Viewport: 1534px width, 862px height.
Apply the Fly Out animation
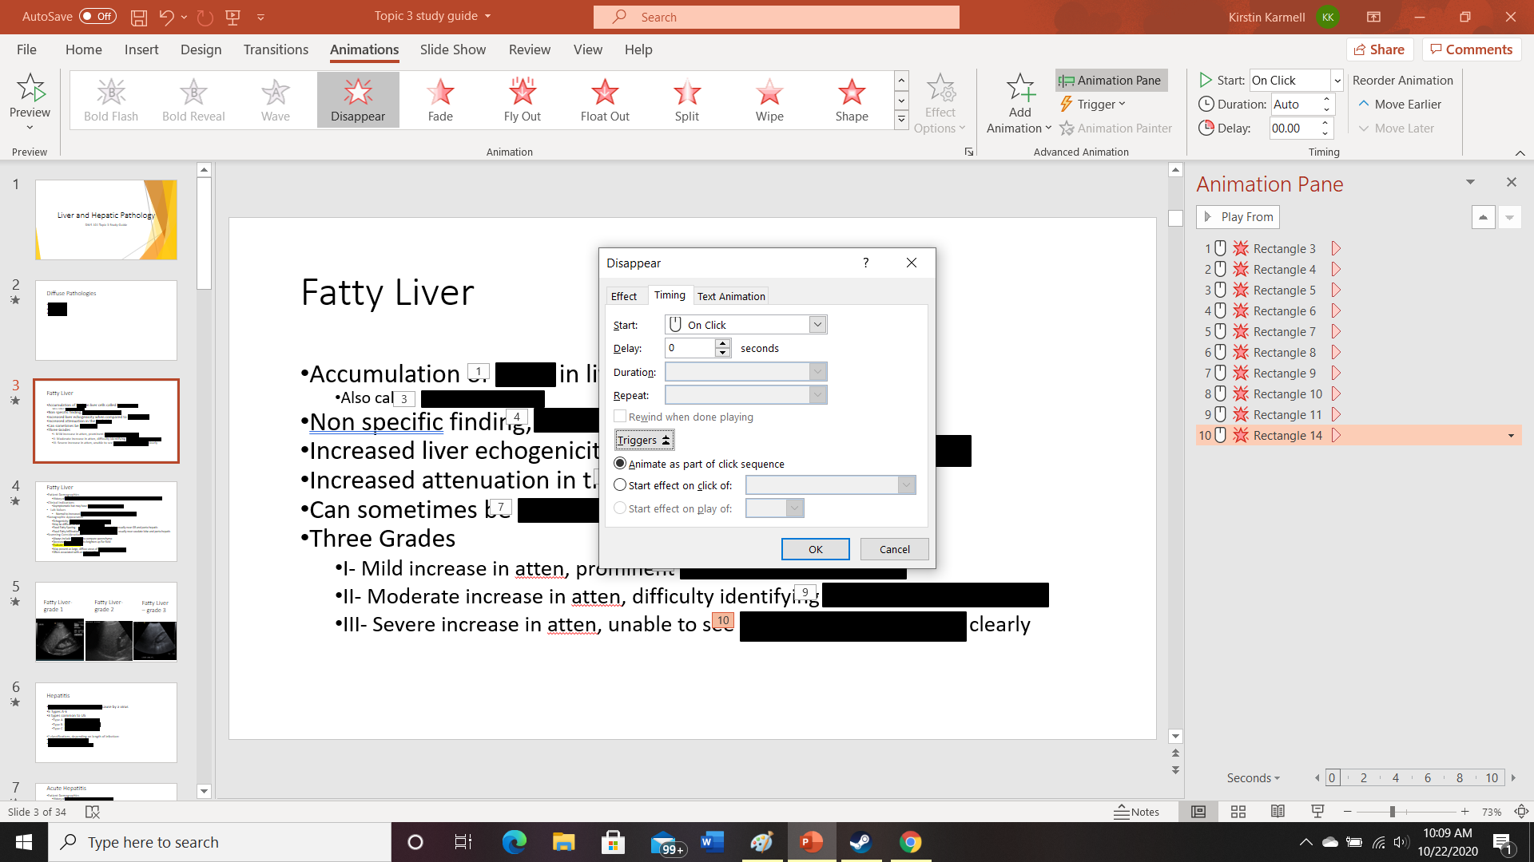[522, 99]
